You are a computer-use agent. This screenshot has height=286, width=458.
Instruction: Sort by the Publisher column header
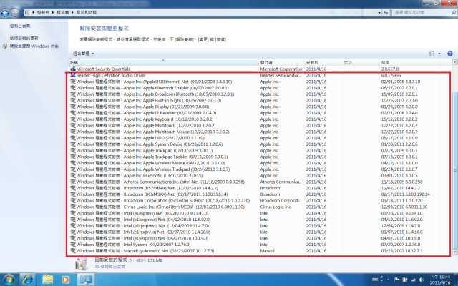coord(281,62)
